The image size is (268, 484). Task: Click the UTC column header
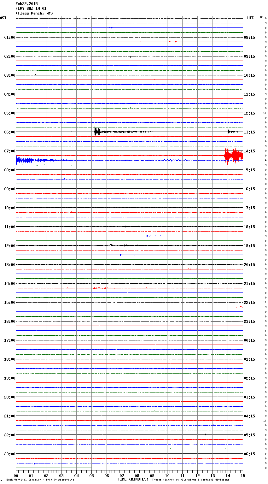[251, 18]
